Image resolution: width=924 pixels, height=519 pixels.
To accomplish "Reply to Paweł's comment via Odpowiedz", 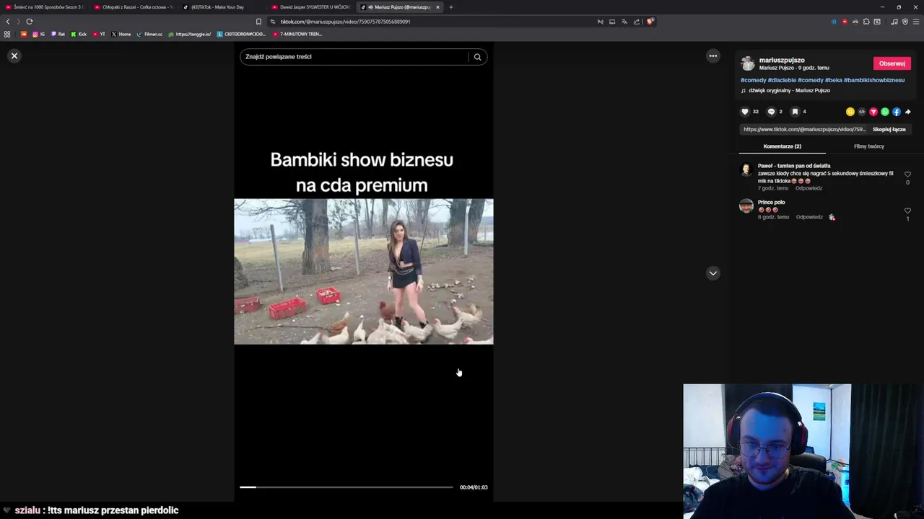I will click(x=808, y=188).
